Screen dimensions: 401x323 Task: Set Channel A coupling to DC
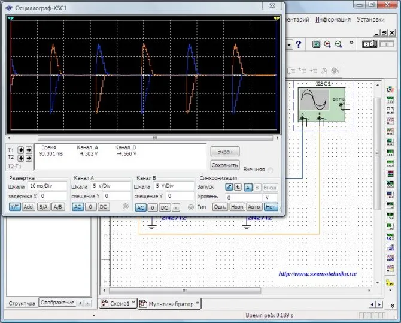[104, 207]
